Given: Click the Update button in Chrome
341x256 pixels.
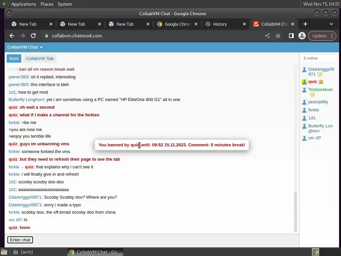Looking at the screenshot, I should [x=319, y=36].
